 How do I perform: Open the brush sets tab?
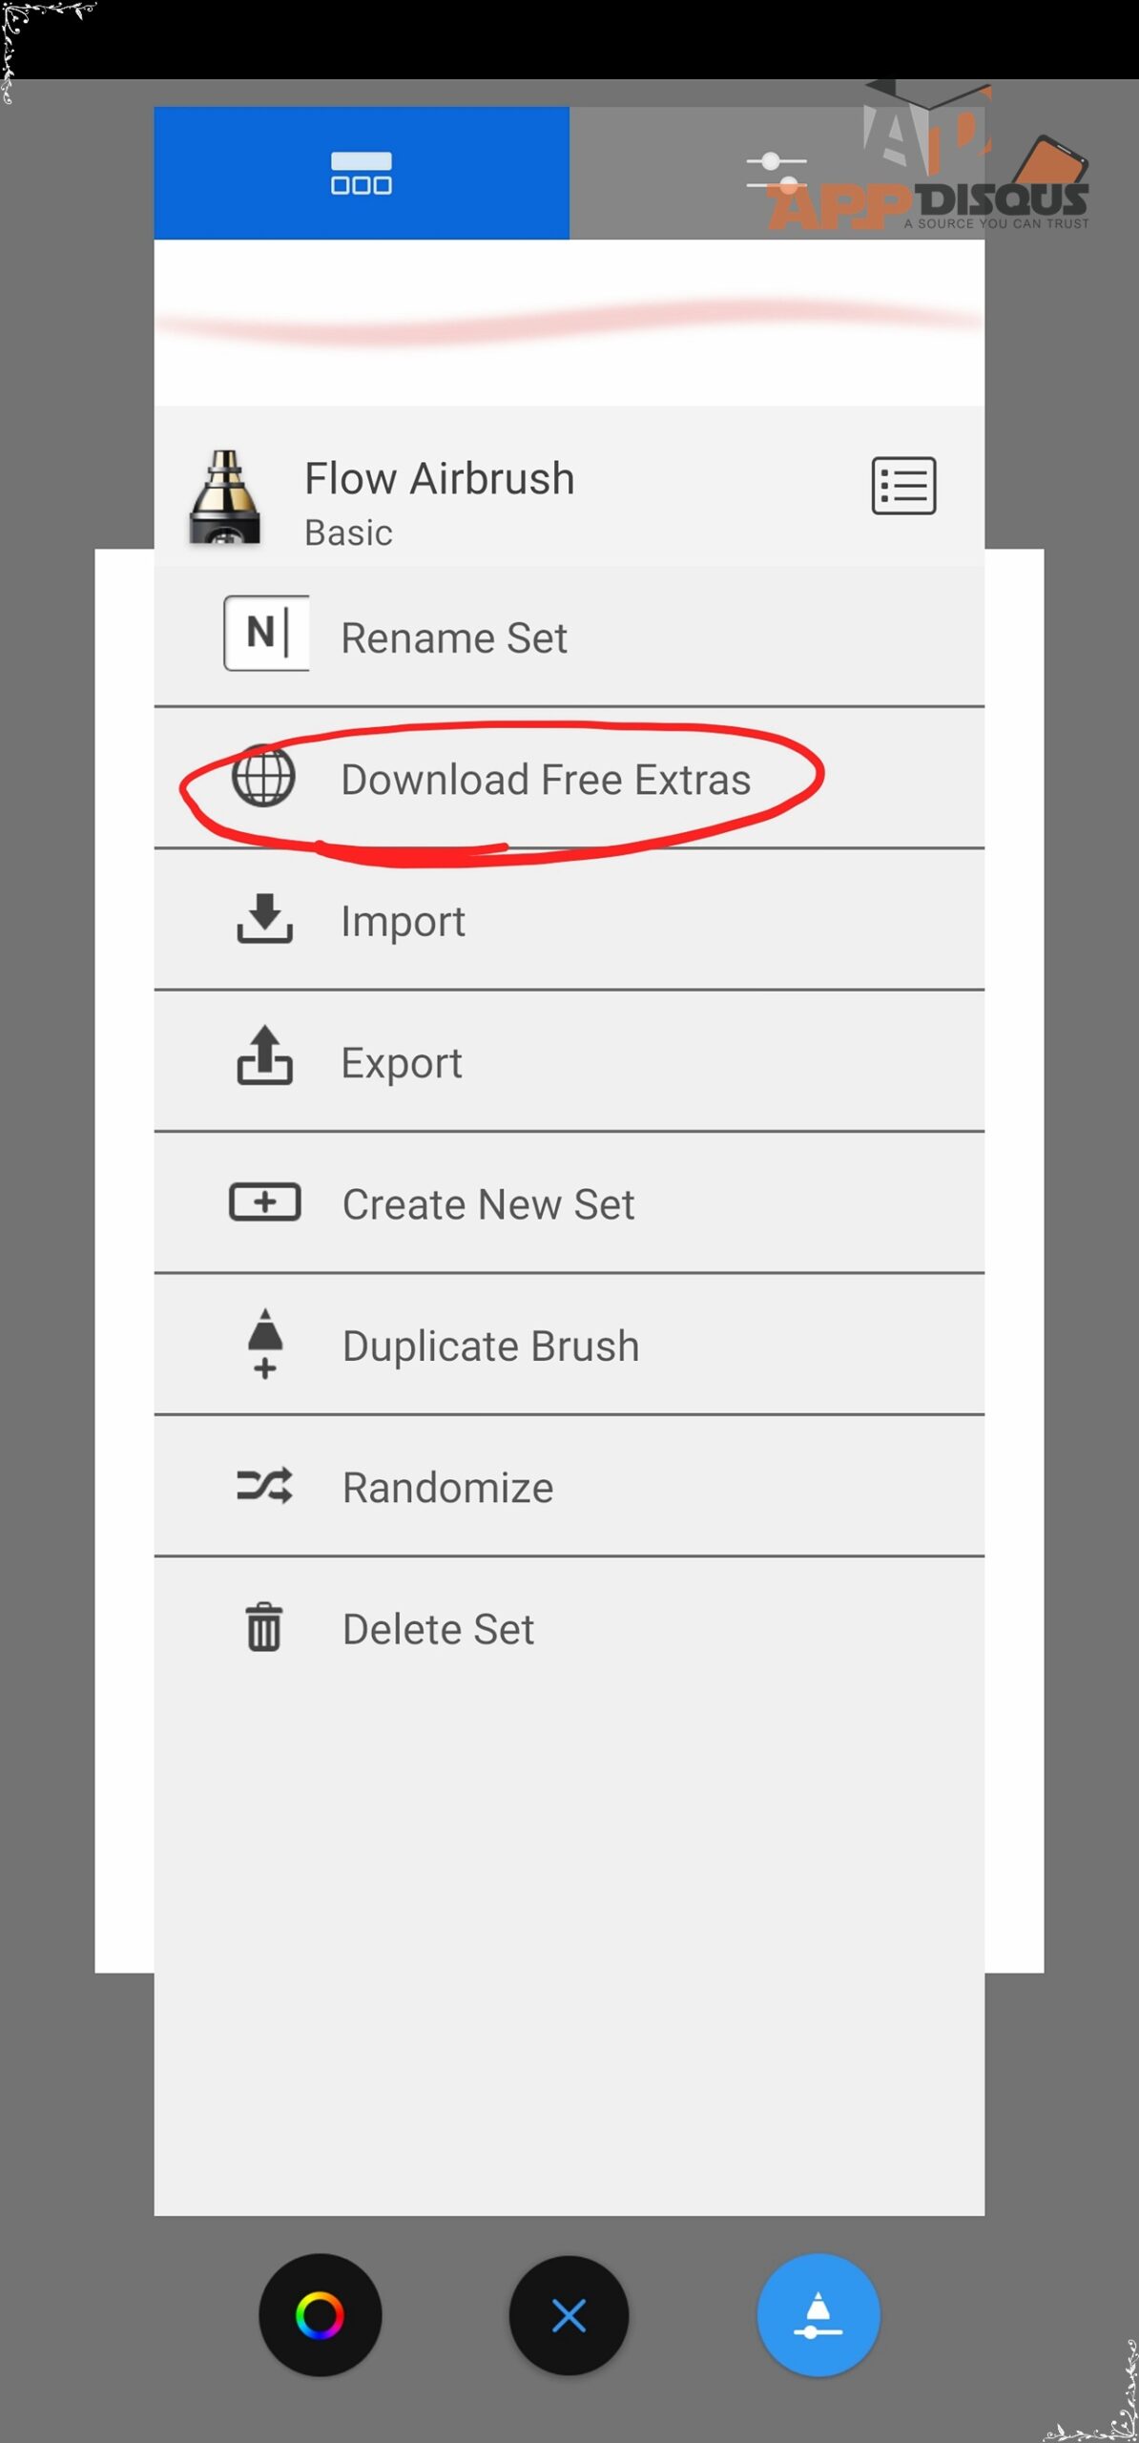(362, 173)
